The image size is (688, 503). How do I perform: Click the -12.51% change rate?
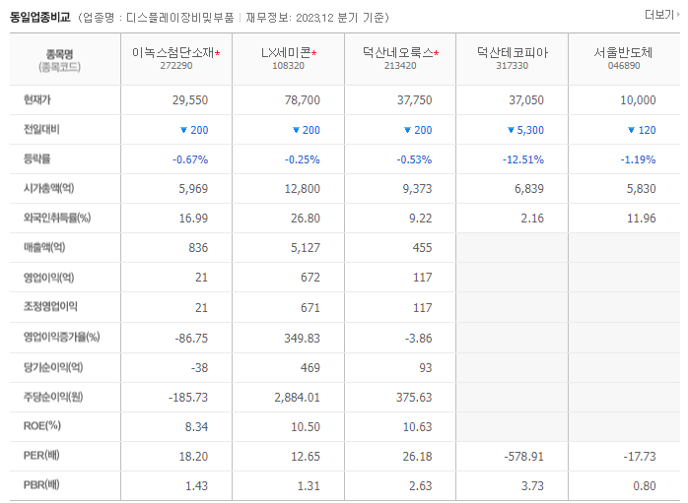click(x=523, y=159)
